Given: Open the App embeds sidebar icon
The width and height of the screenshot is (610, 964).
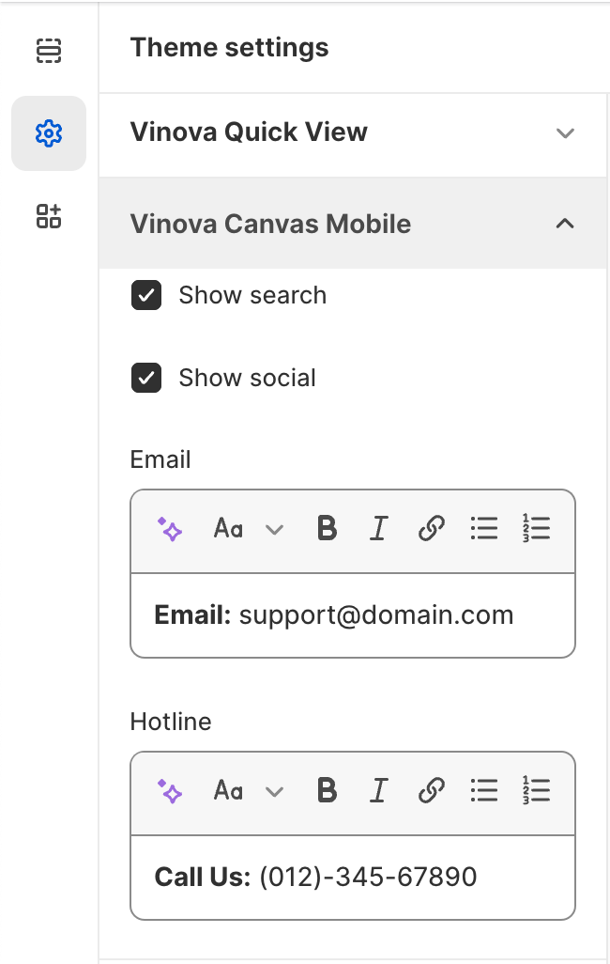Looking at the screenshot, I should pyautogui.click(x=48, y=216).
